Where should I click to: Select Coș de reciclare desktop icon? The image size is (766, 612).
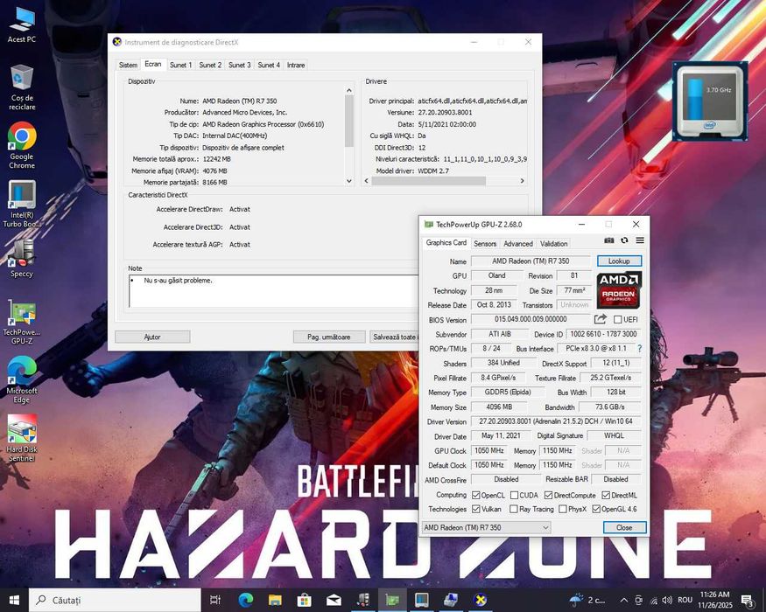click(22, 87)
